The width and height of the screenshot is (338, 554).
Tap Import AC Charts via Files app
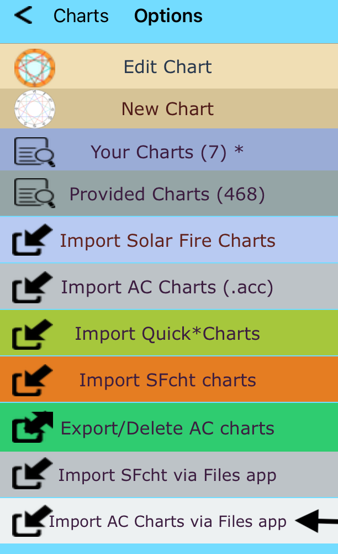pyautogui.click(x=167, y=521)
